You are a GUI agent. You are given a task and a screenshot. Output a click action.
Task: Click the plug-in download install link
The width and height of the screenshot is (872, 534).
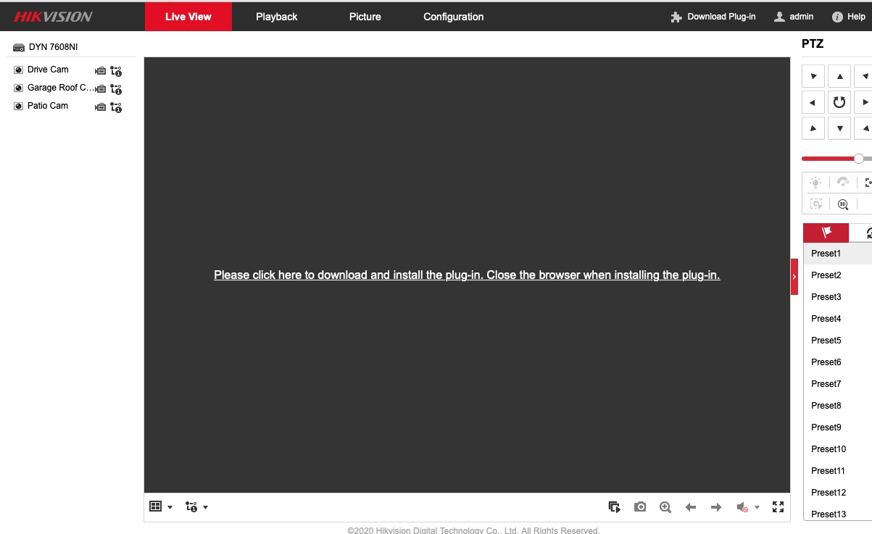466,275
